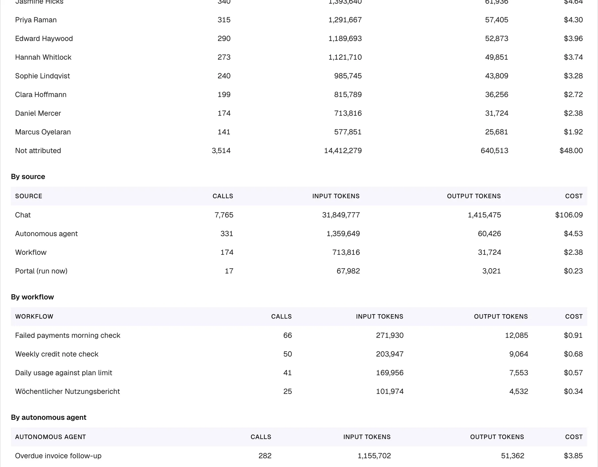Click the 'Priya Raman' user row name
Screen dimensions: 598x467
[36, 20]
